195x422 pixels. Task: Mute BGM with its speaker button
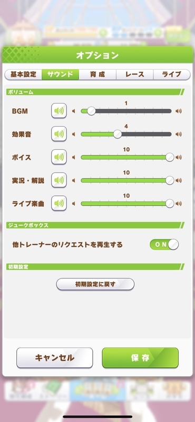click(x=59, y=111)
